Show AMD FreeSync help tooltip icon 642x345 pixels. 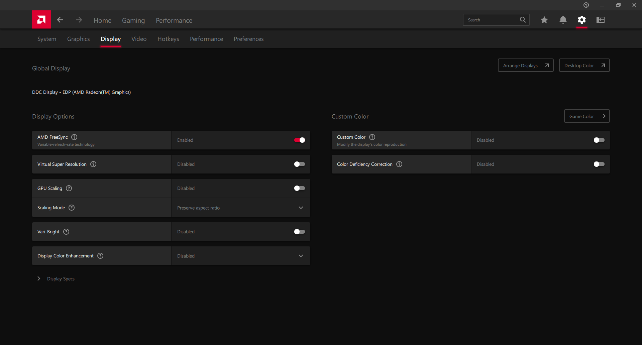coord(75,137)
